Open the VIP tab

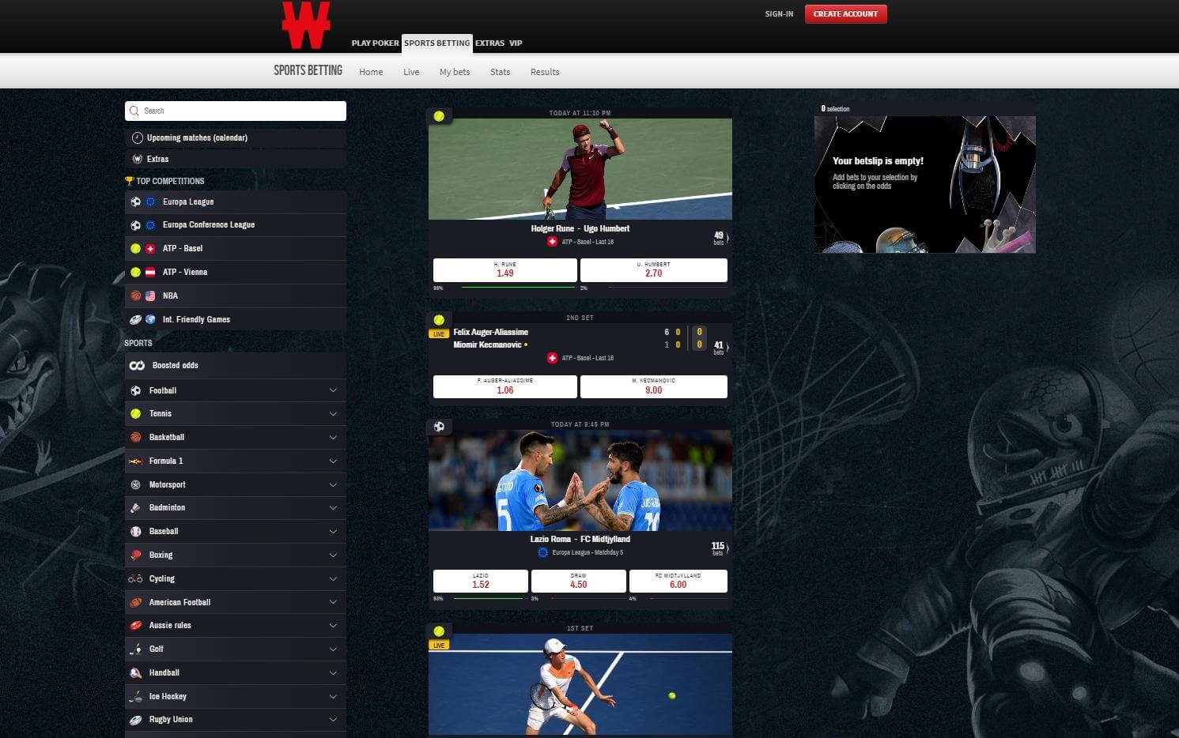coord(516,43)
